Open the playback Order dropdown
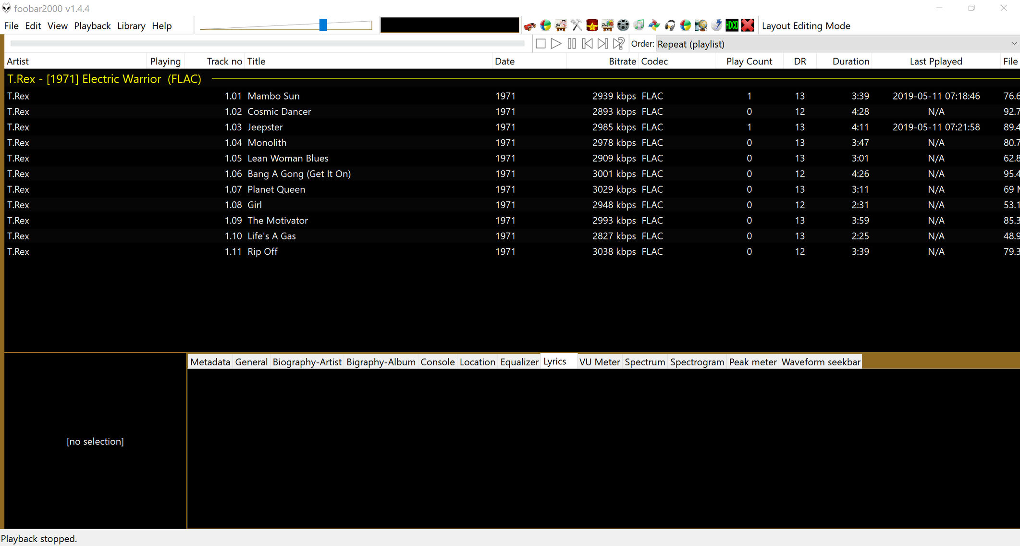1020x546 pixels. [837, 44]
